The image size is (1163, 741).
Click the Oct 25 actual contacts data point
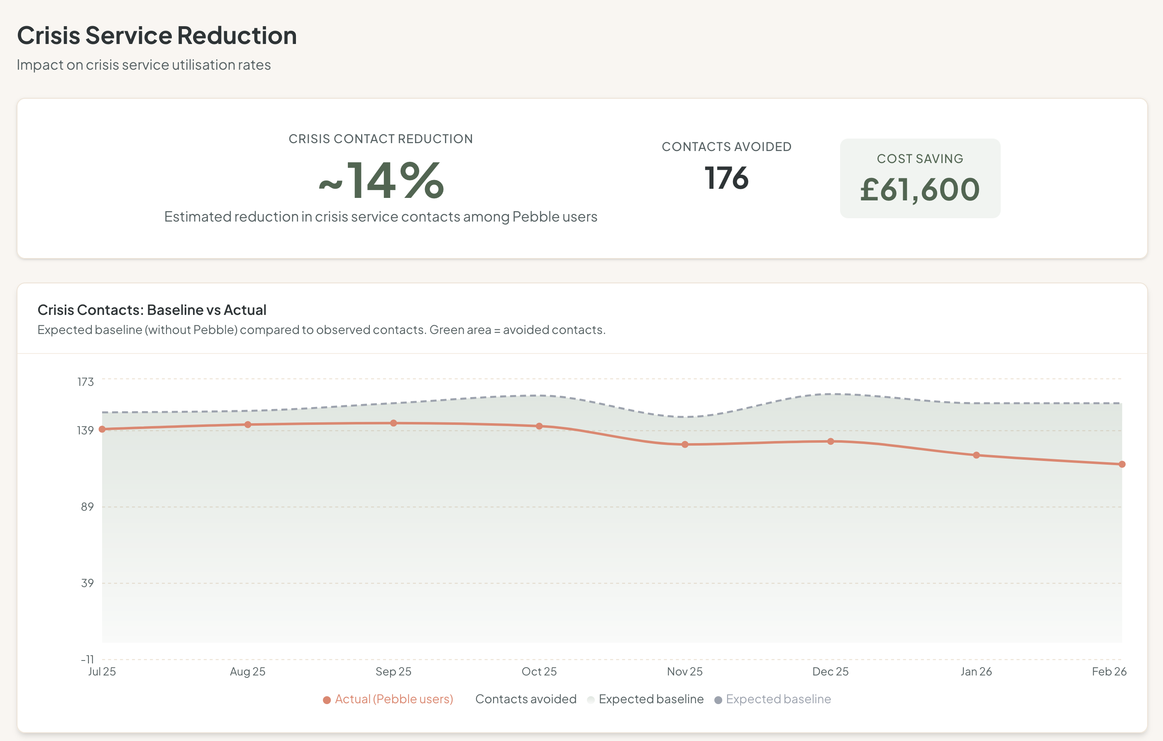tap(540, 426)
